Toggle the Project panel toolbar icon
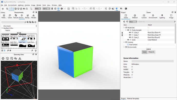The width and height of the screenshot is (177, 100). [13, 9]
